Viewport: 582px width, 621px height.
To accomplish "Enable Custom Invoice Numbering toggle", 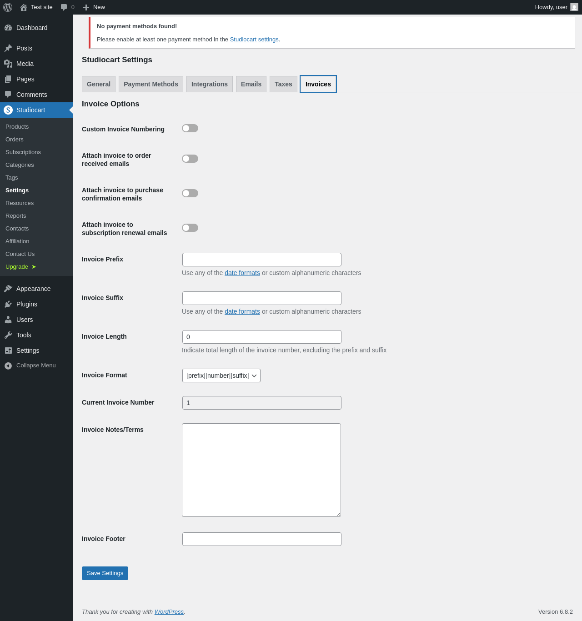I will (190, 128).
